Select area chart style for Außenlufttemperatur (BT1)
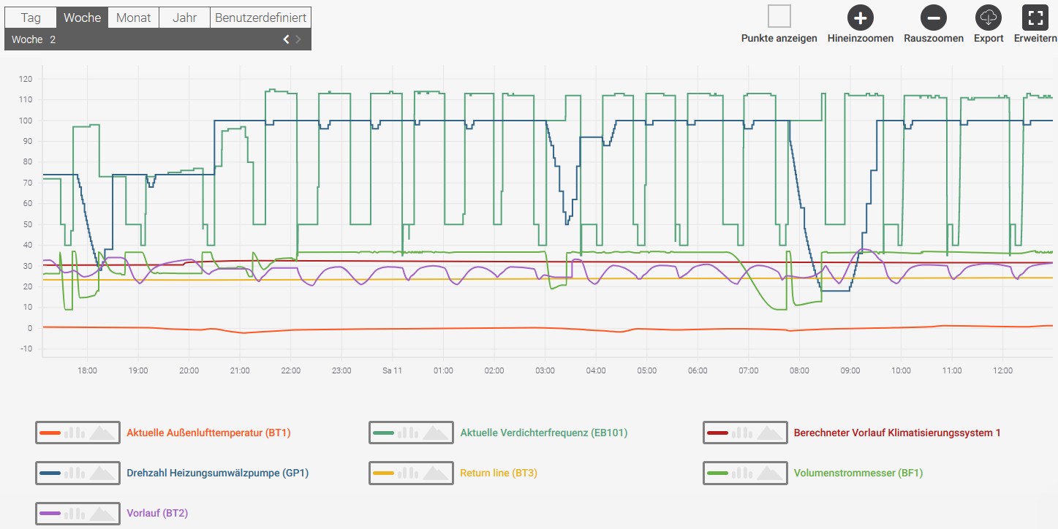Viewport: 1058px width, 529px height. coord(102,433)
